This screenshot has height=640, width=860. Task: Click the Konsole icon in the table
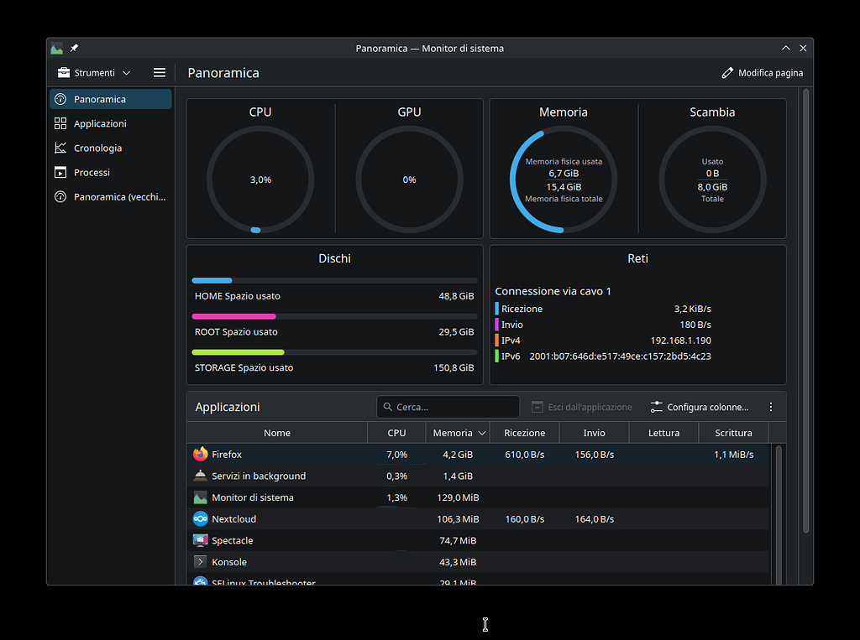[x=199, y=562]
